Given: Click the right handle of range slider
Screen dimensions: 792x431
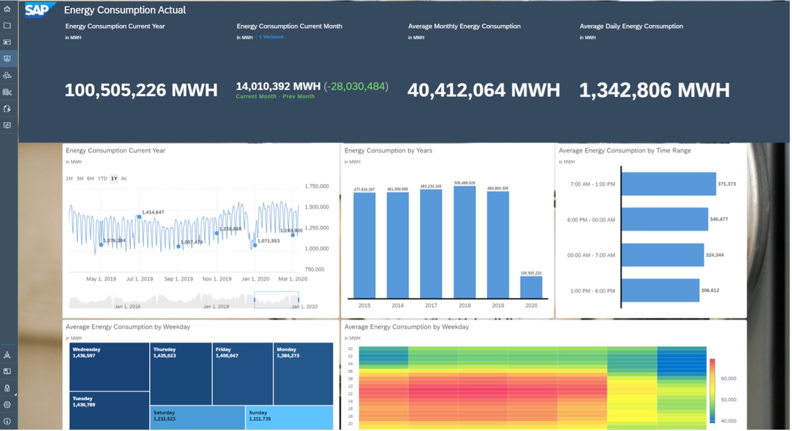Looking at the screenshot, I should coord(299,300).
